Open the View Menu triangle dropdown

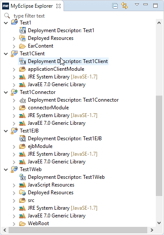(x=137, y=5)
